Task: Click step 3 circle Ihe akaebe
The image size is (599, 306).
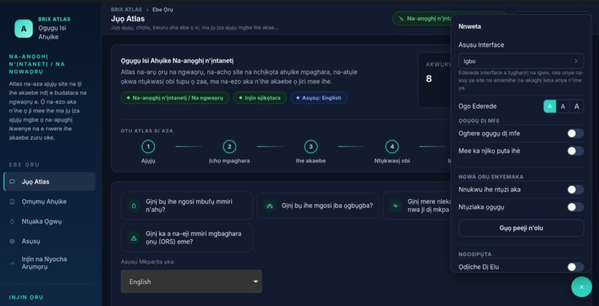Action: pyautogui.click(x=311, y=146)
